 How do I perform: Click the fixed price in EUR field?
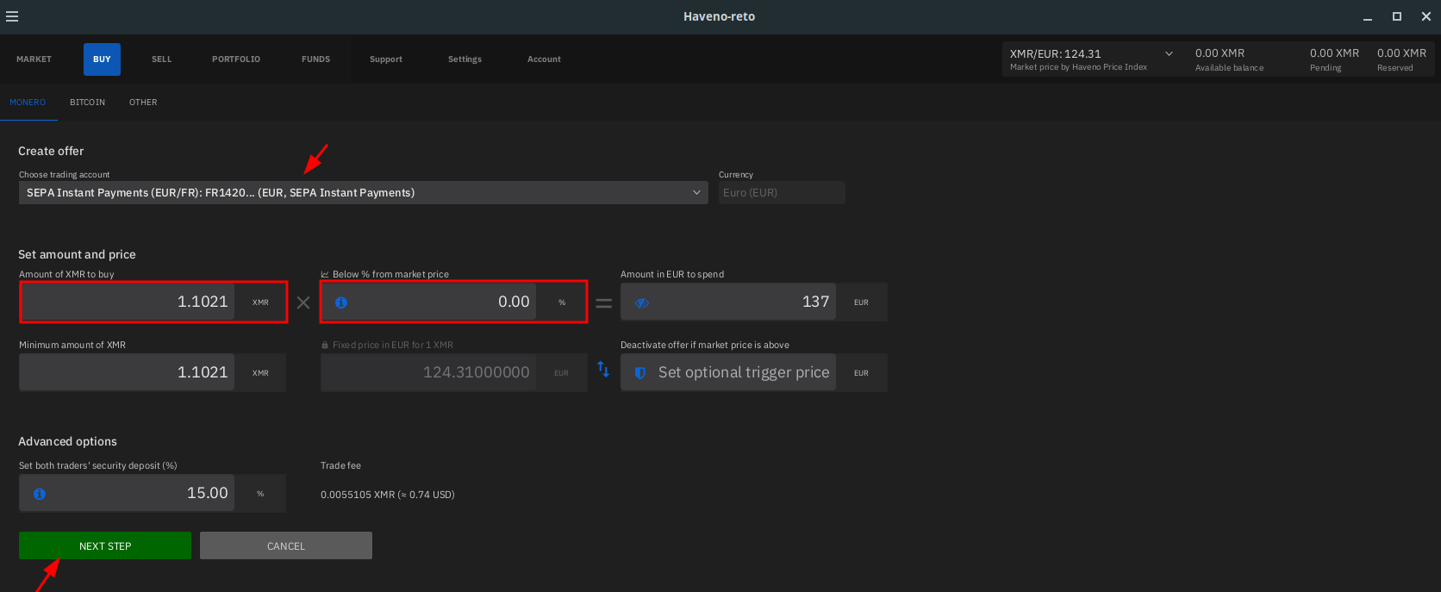(428, 372)
